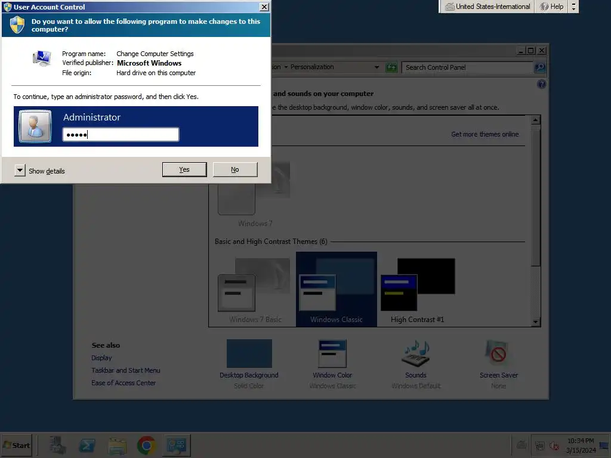Screen dimensions: 611x458
Task: Select the High Contrast #1 theme
Action: tap(417, 289)
